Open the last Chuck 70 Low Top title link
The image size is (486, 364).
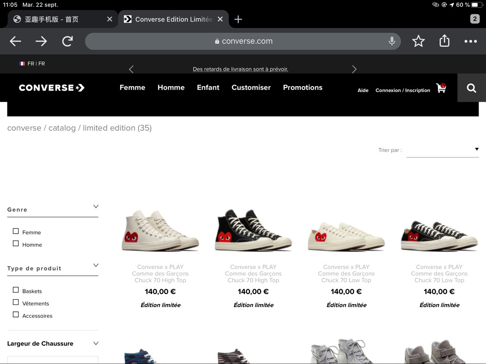point(439,273)
